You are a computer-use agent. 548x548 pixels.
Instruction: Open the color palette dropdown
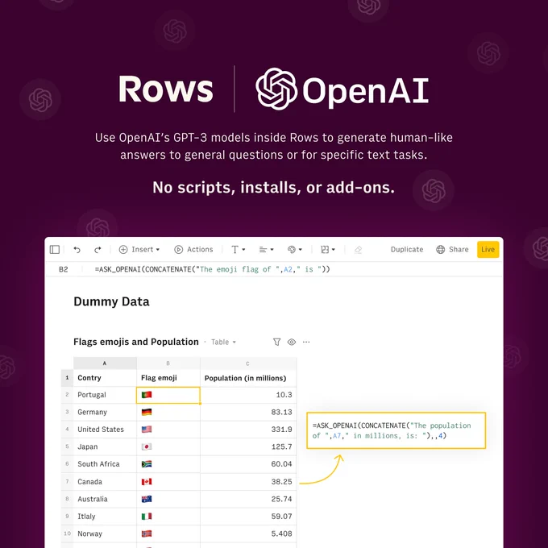pyautogui.click(x=295, y=250)
